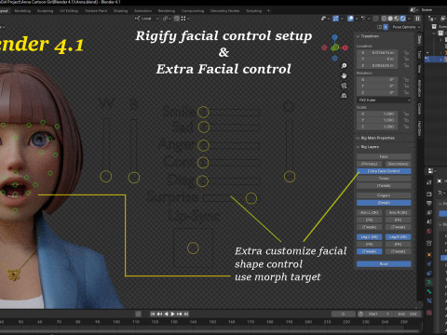The image size is (447, 335).
Task: Select solid viewport shading mode
Action: (x=390, y=19)
